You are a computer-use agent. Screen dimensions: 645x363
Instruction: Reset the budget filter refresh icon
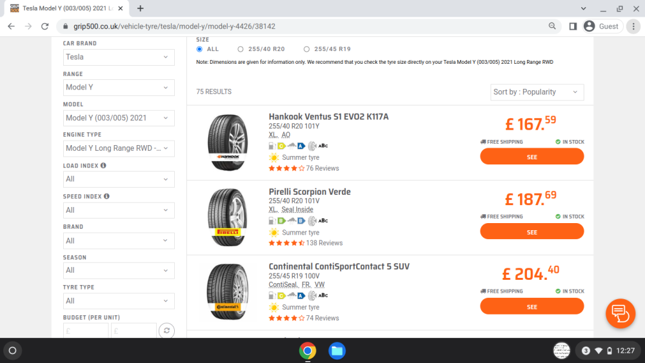[x=166, y=331]
